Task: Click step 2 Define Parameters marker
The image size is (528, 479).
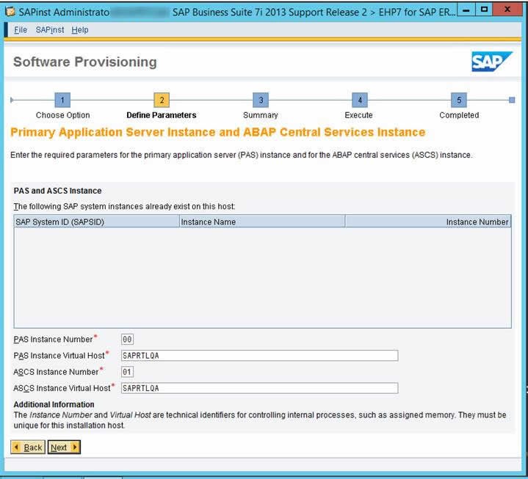Action: 162,100
